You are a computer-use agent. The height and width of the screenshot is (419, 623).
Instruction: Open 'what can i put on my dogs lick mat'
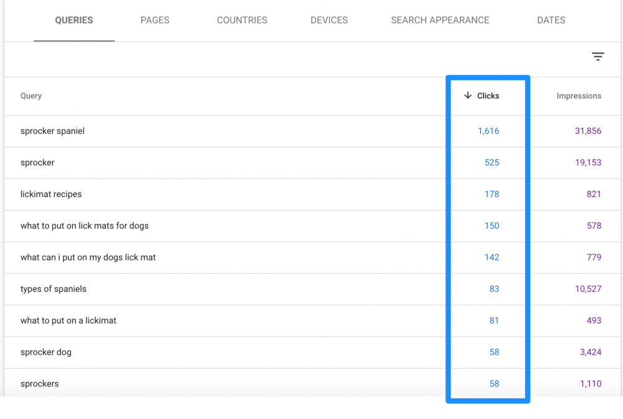click(88, 258)
